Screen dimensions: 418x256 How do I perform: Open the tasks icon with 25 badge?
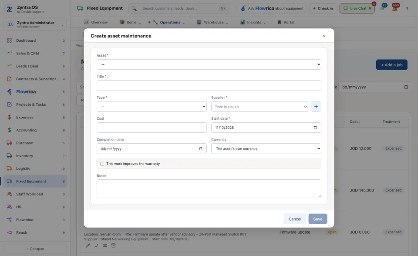coord(383,8)
